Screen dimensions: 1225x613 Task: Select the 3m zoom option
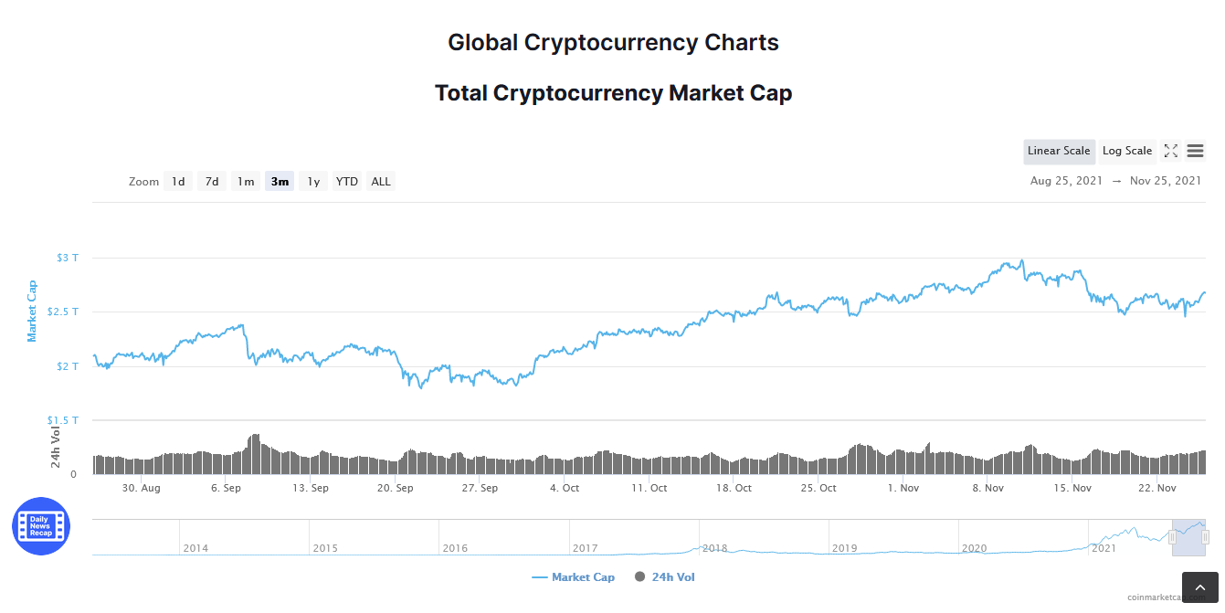[280, 182]
